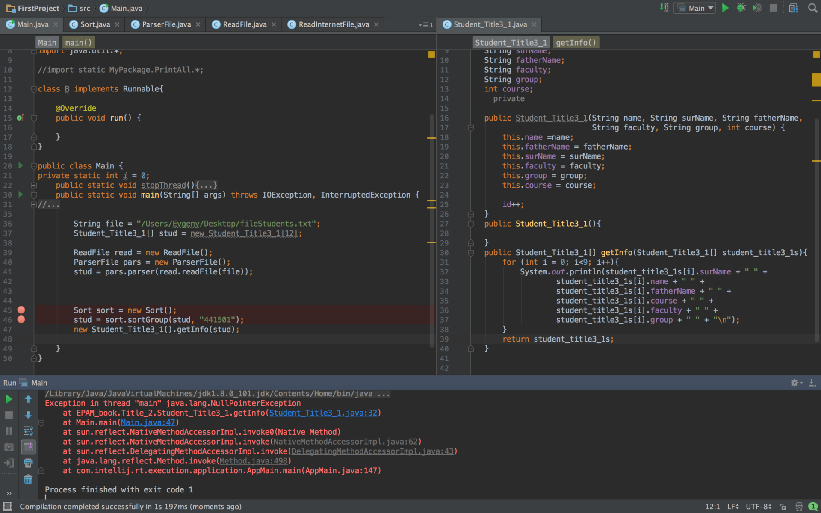Switch to the ReadFile.java tab
The image size is (821, 513).
(245, 24)
